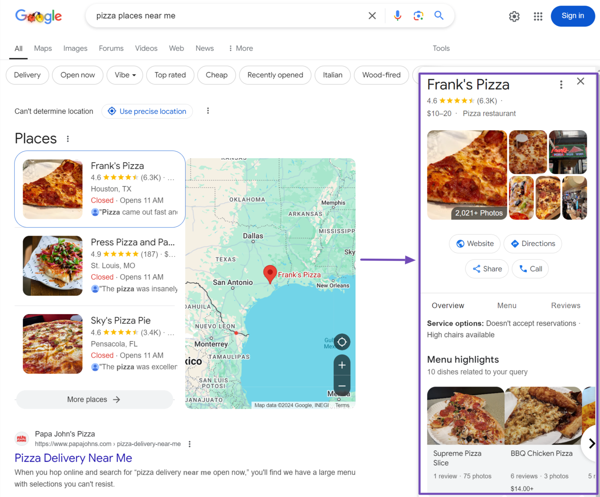Image resolution: width=600 pixels, height=497 pixels.
Task: Start voice search with microphone icon
Action: [398, 16]
